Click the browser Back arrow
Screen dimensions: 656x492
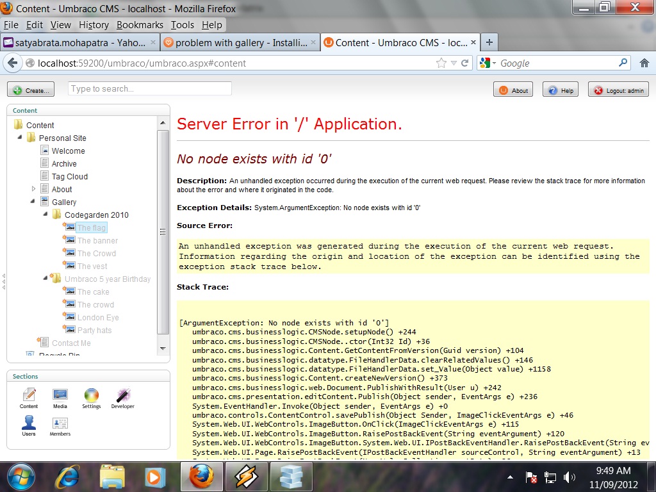tap(13, 63)
